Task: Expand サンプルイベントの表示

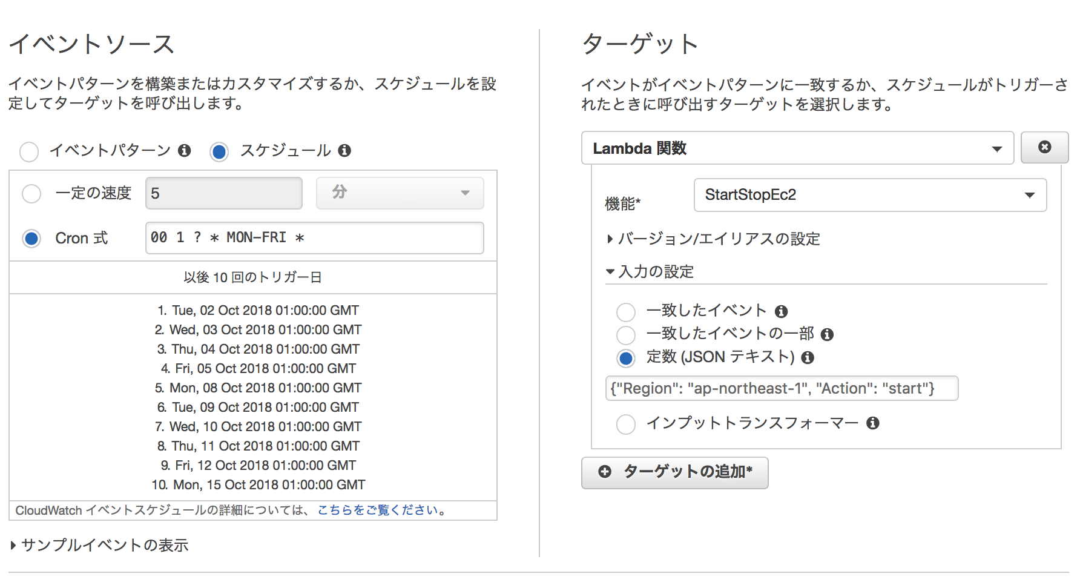Action: (x=99, y=544)
